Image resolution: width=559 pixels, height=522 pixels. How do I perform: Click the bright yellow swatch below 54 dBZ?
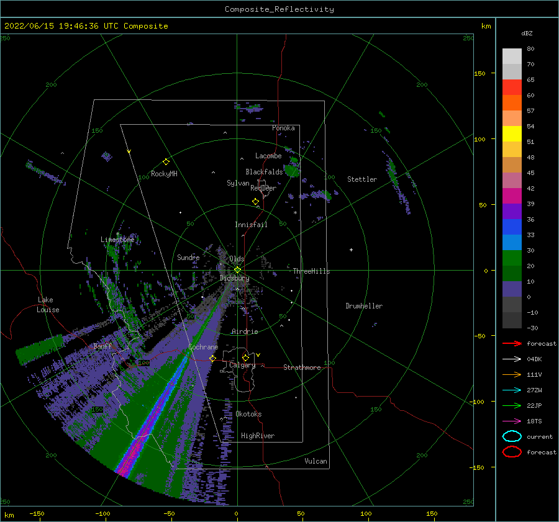(512, 134)
